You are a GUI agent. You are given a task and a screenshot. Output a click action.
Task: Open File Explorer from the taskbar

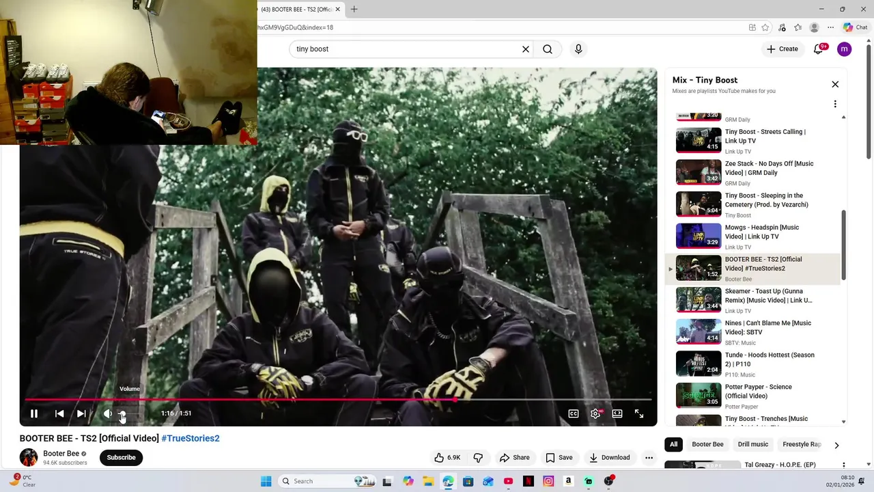pyautogui.click(x=428, y=481)
